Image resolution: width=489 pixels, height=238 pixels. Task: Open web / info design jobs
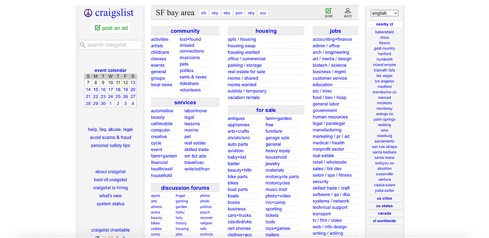(x=330, y=227)
